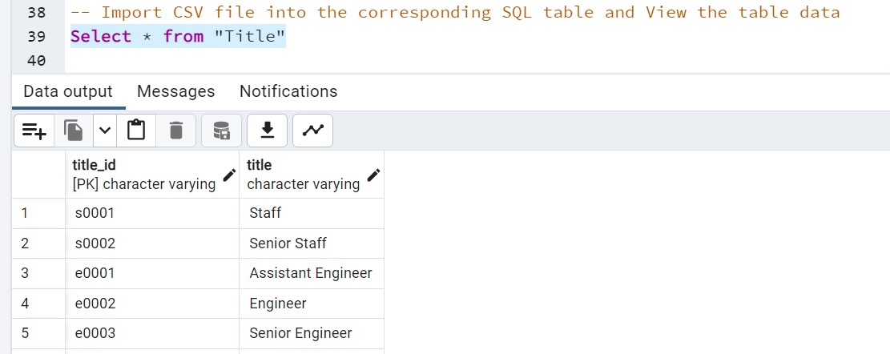This screenshot has height=354, width=890.
Task: Select the cell containing s0001
Action: click(x=152, y=213)
